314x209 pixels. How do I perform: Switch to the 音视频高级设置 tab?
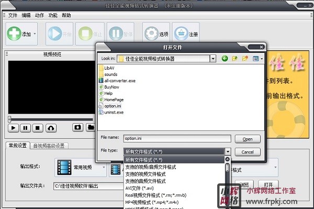click(49, 146)
